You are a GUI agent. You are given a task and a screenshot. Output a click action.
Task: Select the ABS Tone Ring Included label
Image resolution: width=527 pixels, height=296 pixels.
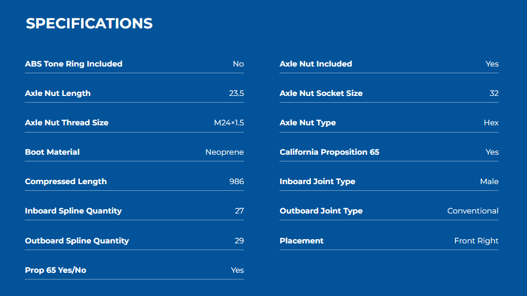tap(74, 64)
